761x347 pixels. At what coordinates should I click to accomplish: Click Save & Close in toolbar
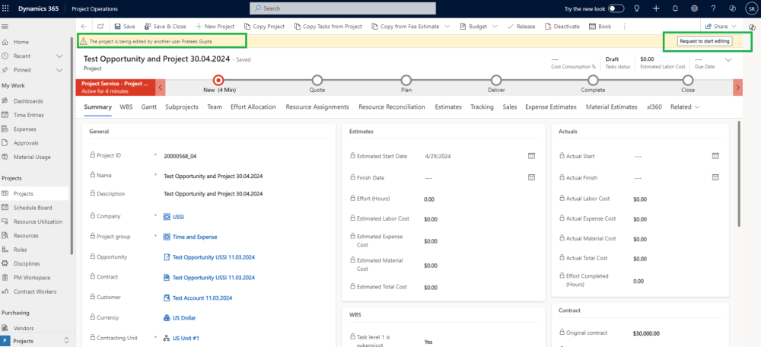[164, 27]
